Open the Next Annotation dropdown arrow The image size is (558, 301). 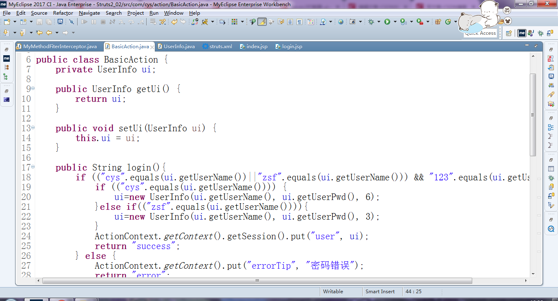click(15, 32)
